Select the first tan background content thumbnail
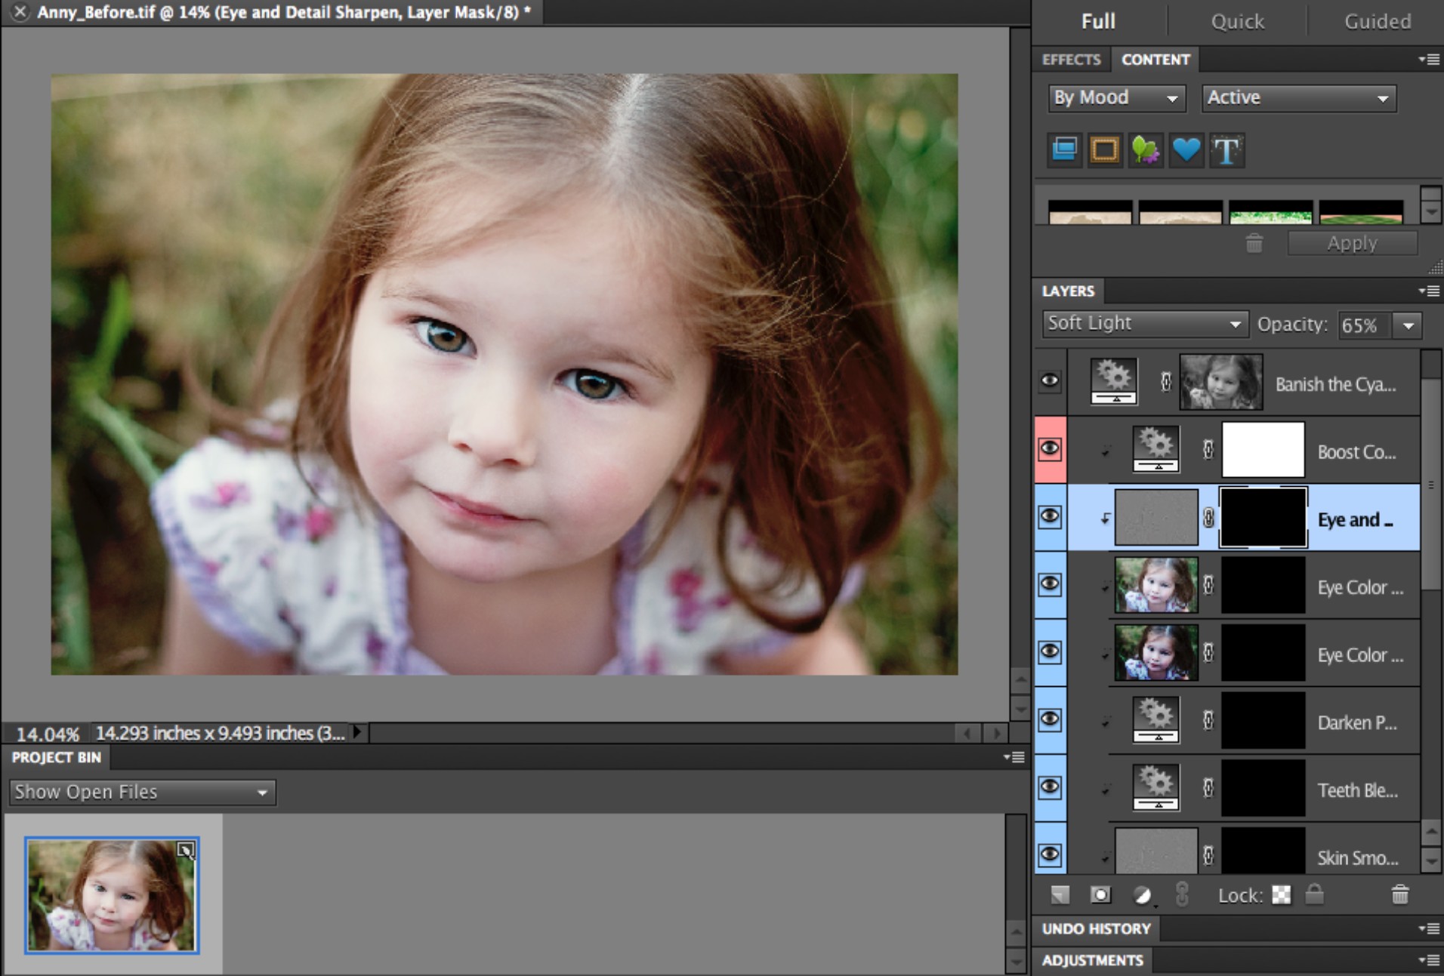 coord(1090,212)
